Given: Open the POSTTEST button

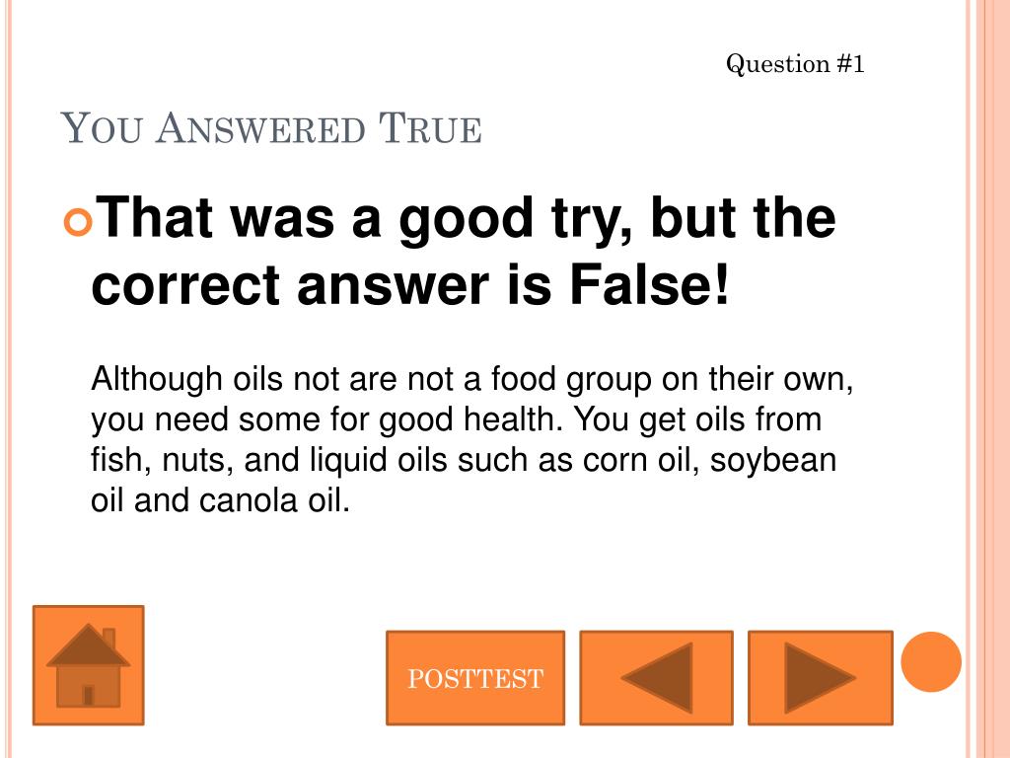Looking at the screenshot, I should tap(475, 678).
